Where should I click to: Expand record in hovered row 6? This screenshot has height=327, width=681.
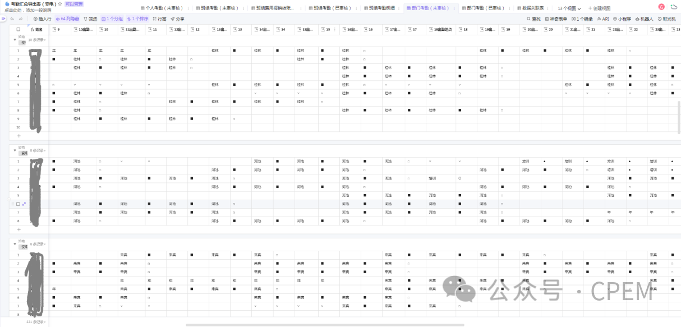pyautogui.click(x=24, y=204)
